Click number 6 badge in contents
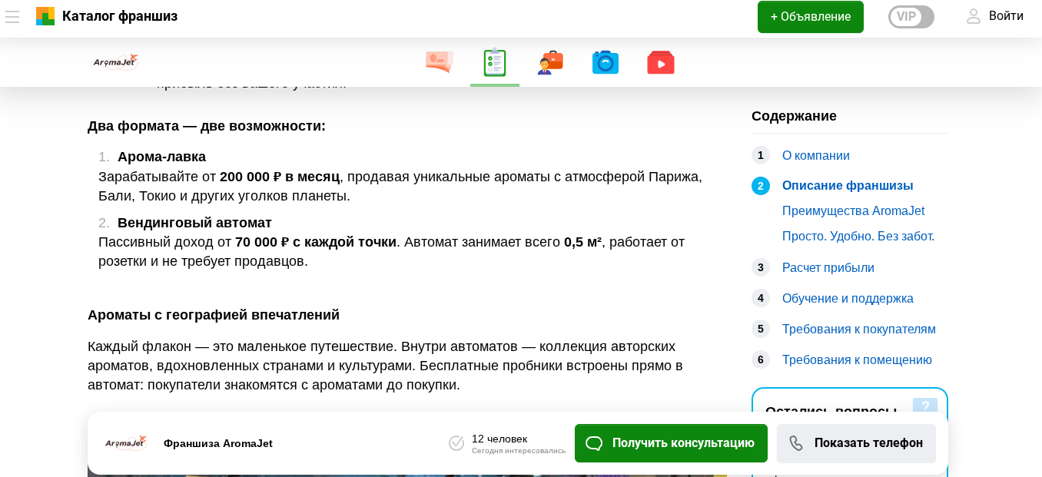 (761, 359)
